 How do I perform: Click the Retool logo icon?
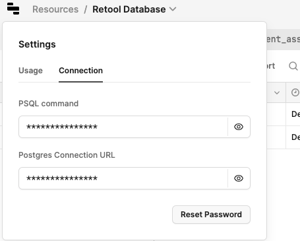tap(13, 9)
